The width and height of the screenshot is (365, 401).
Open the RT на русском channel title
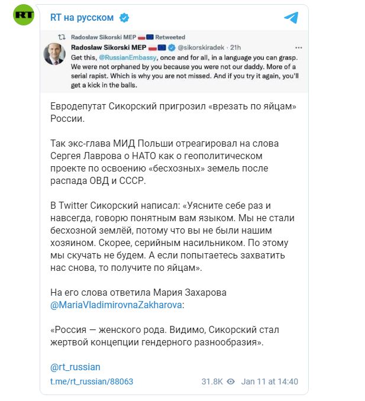pos(82,18)
